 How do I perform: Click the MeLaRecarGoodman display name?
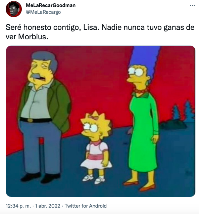pyautogui.click(x=51, y=5)
